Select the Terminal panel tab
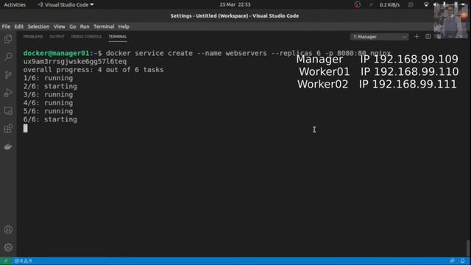Image resolution: width=471 pixels, height=265 pixels. click(x=118, y=37)
